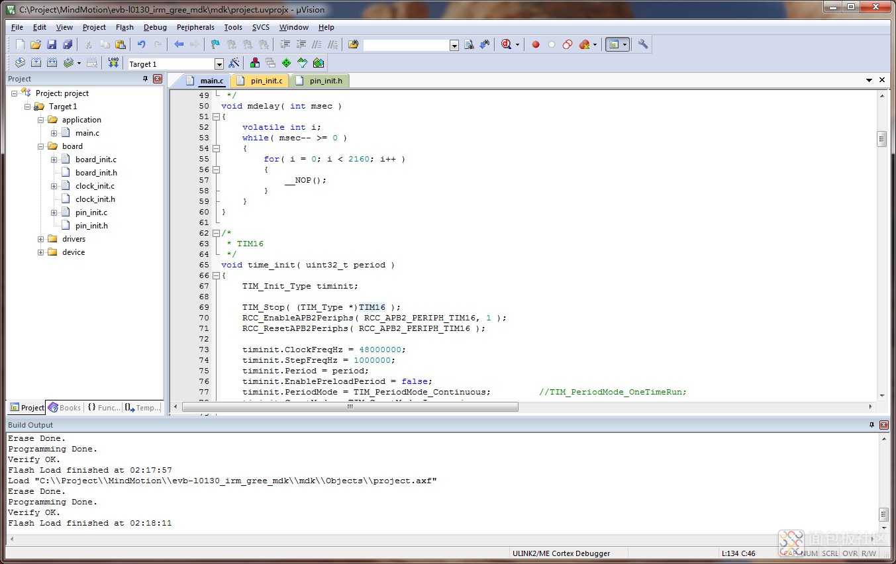
Task: Undo the last edit with the toolbar arrow
Action: click(x=141, y=44)
